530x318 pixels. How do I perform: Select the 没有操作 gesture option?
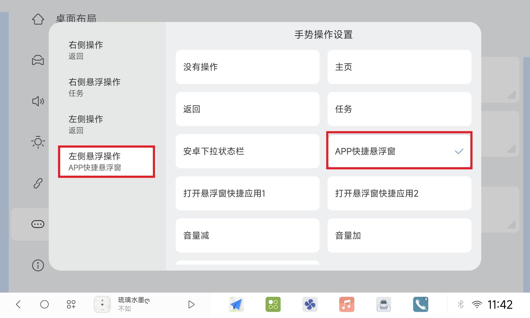(x=247, y=67)
